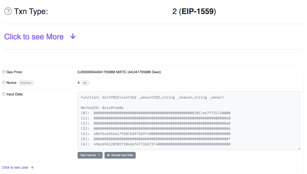Viewport: 307px width, 174px height.
Task: Click input data row [0]
Action: click(x=156, y=113)
